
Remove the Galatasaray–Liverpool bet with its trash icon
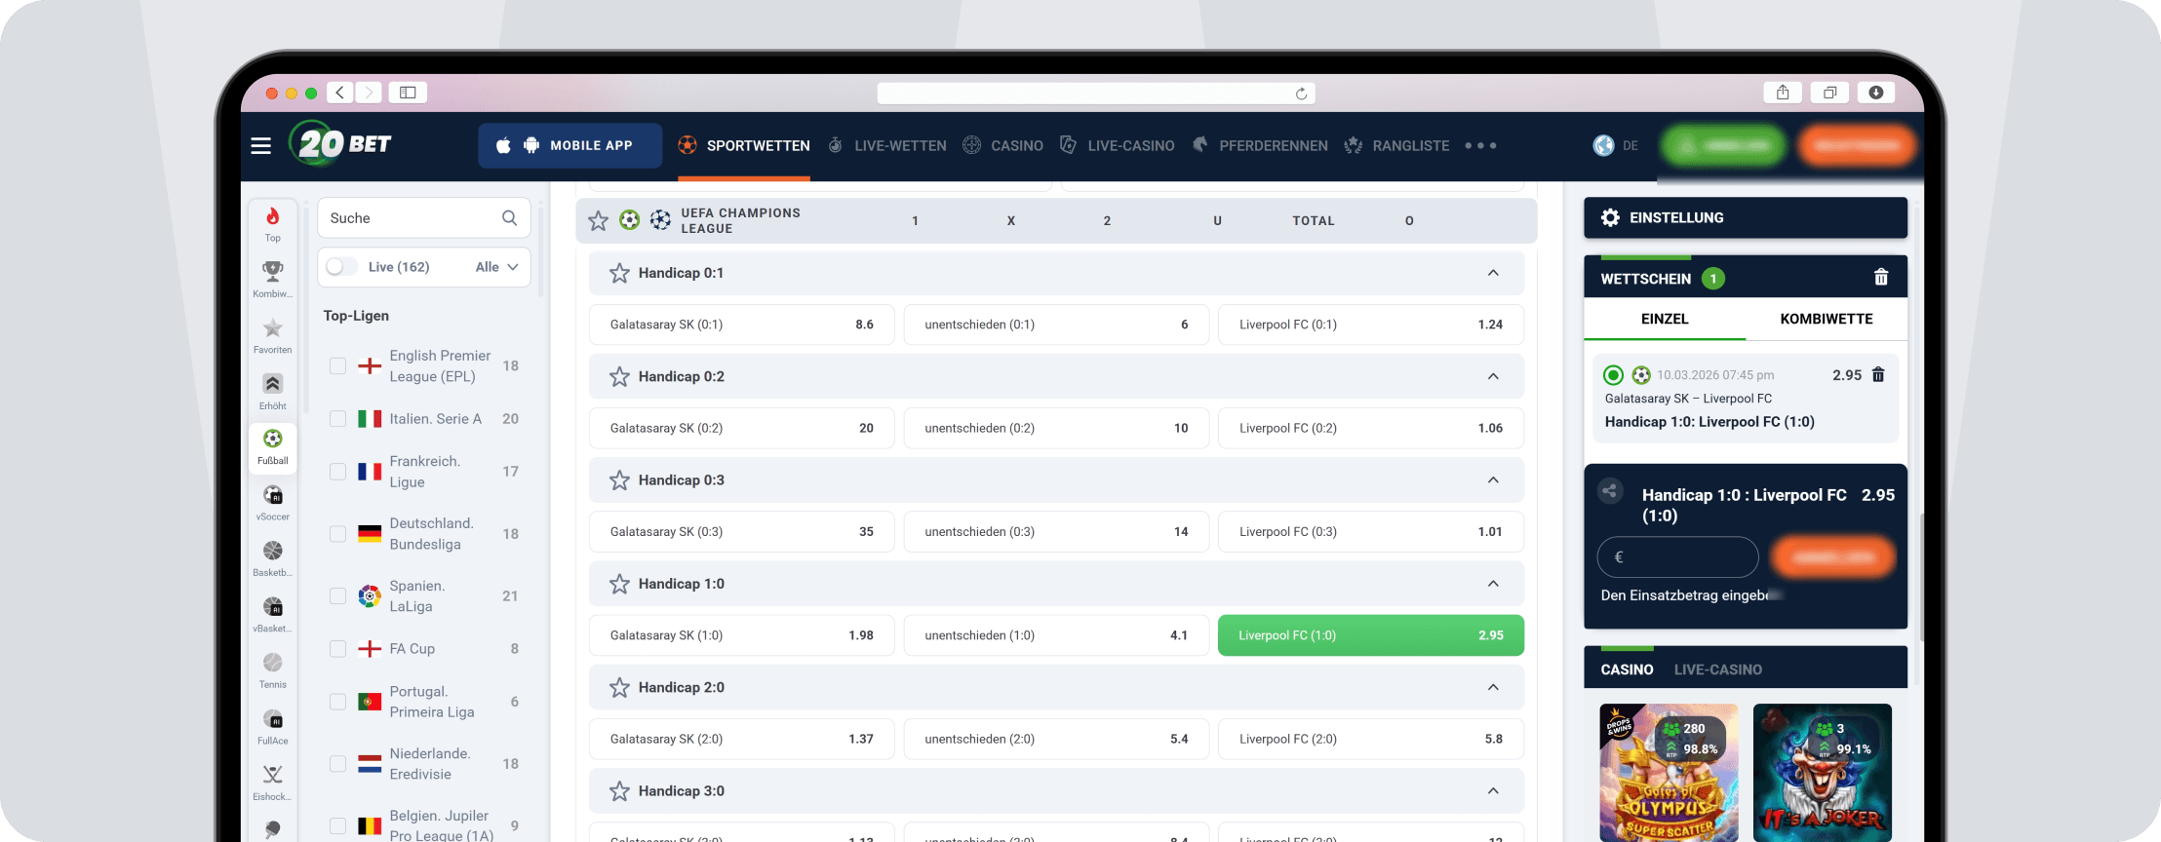[x=1878, y=375]
